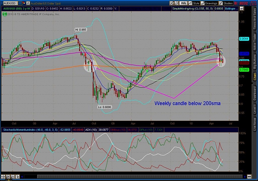The height and width of the screenshot is (181, 258).
Task: Open the AUD/USD symbol dropdown arrow
Action: pos(20,3)
